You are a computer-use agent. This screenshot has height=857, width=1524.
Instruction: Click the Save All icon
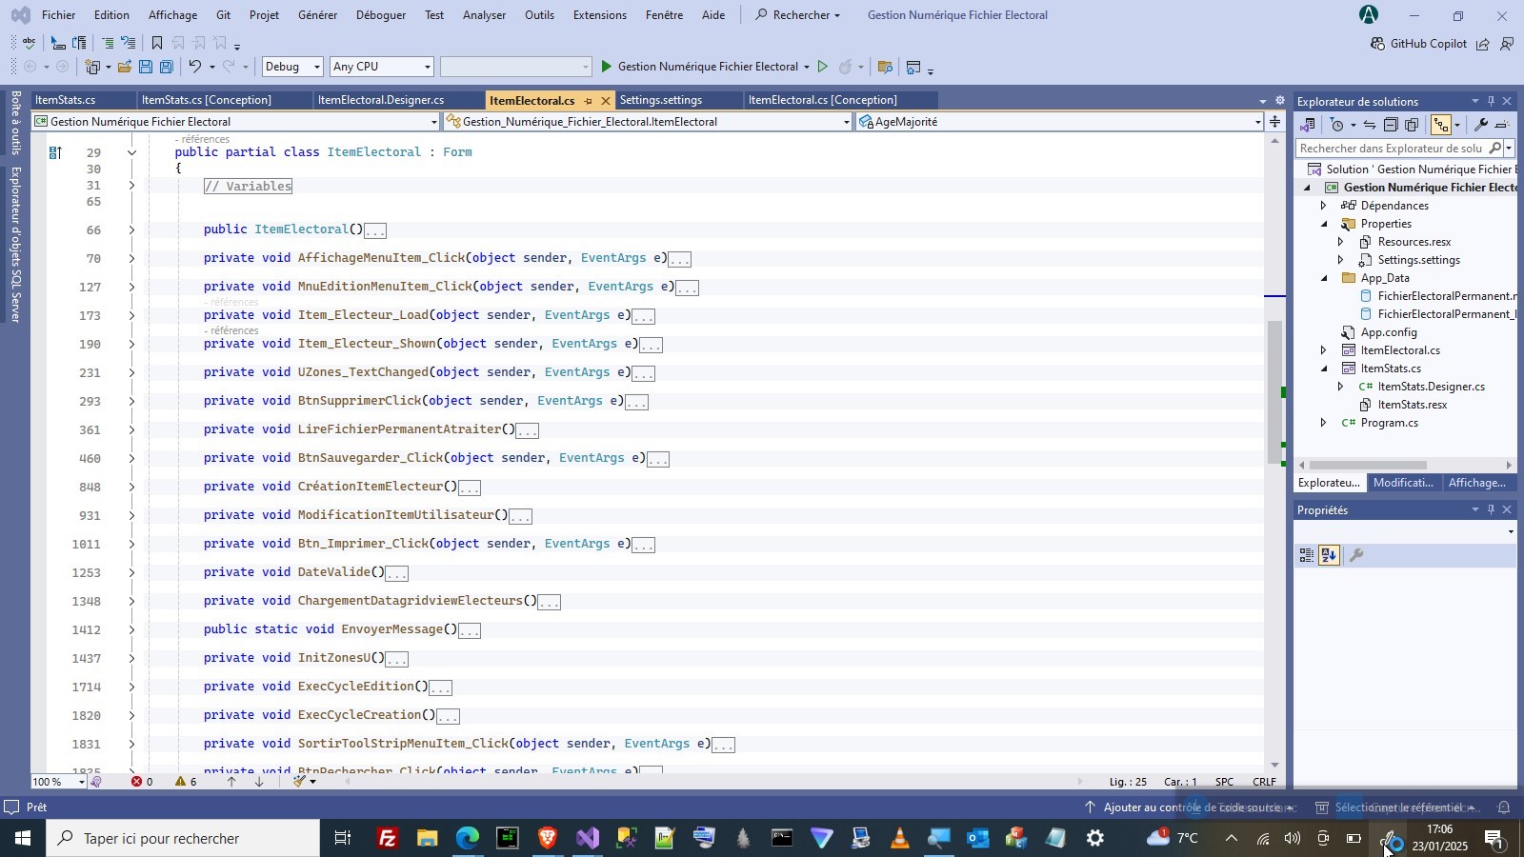[167, 67]
